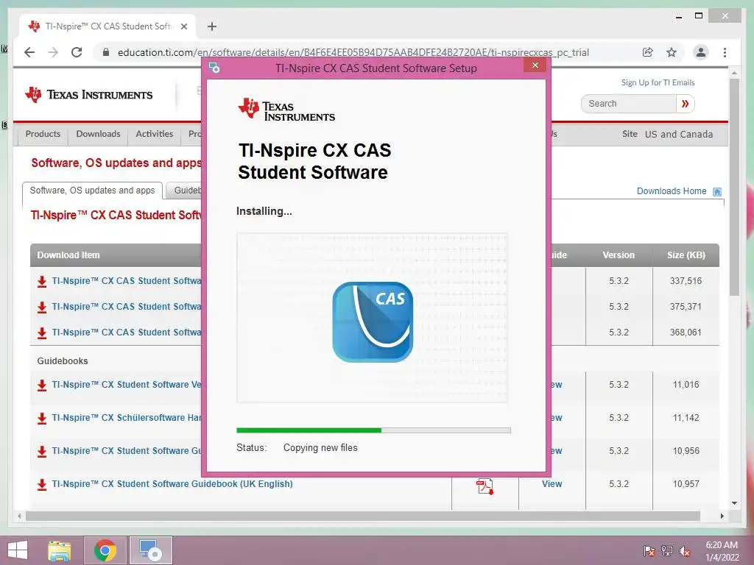
Task: Click the CAS app icon in installer
Action: [373, 322]
